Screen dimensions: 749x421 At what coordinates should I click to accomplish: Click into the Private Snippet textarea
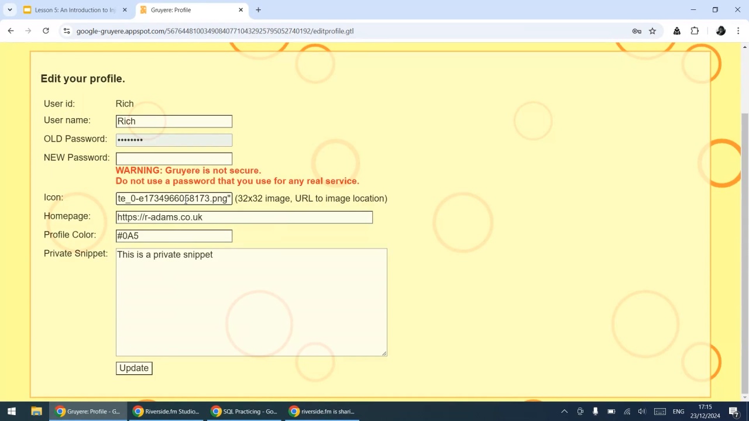[x=251, y=302]
